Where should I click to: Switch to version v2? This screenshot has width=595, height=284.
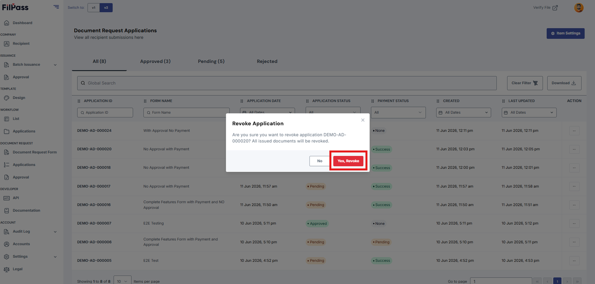pyautogui.click(x=106, y=7)
